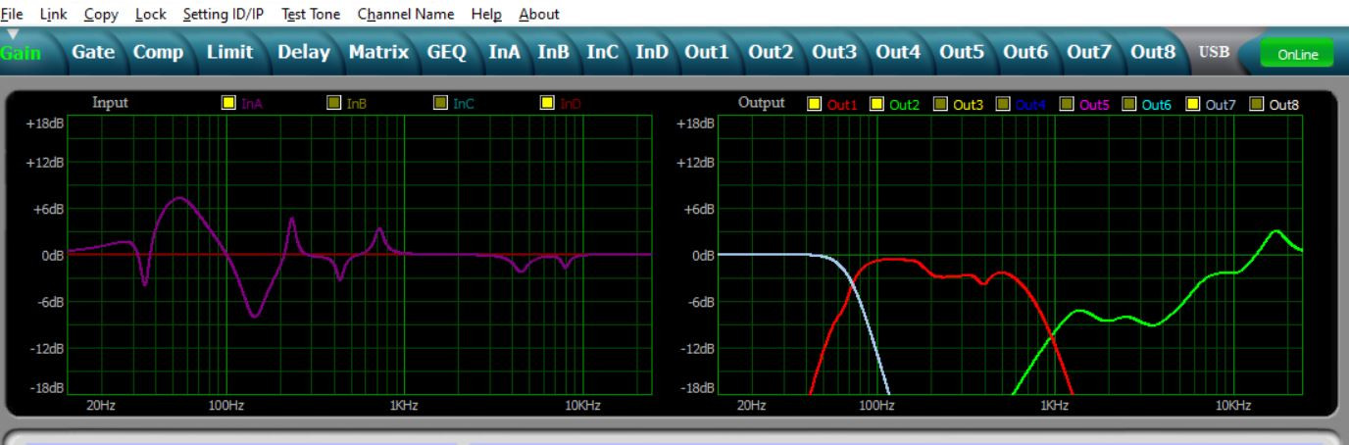Screen dimensions: 1349x445
Task: Click the USB connection indicator
Action: tap(1213, 52)
